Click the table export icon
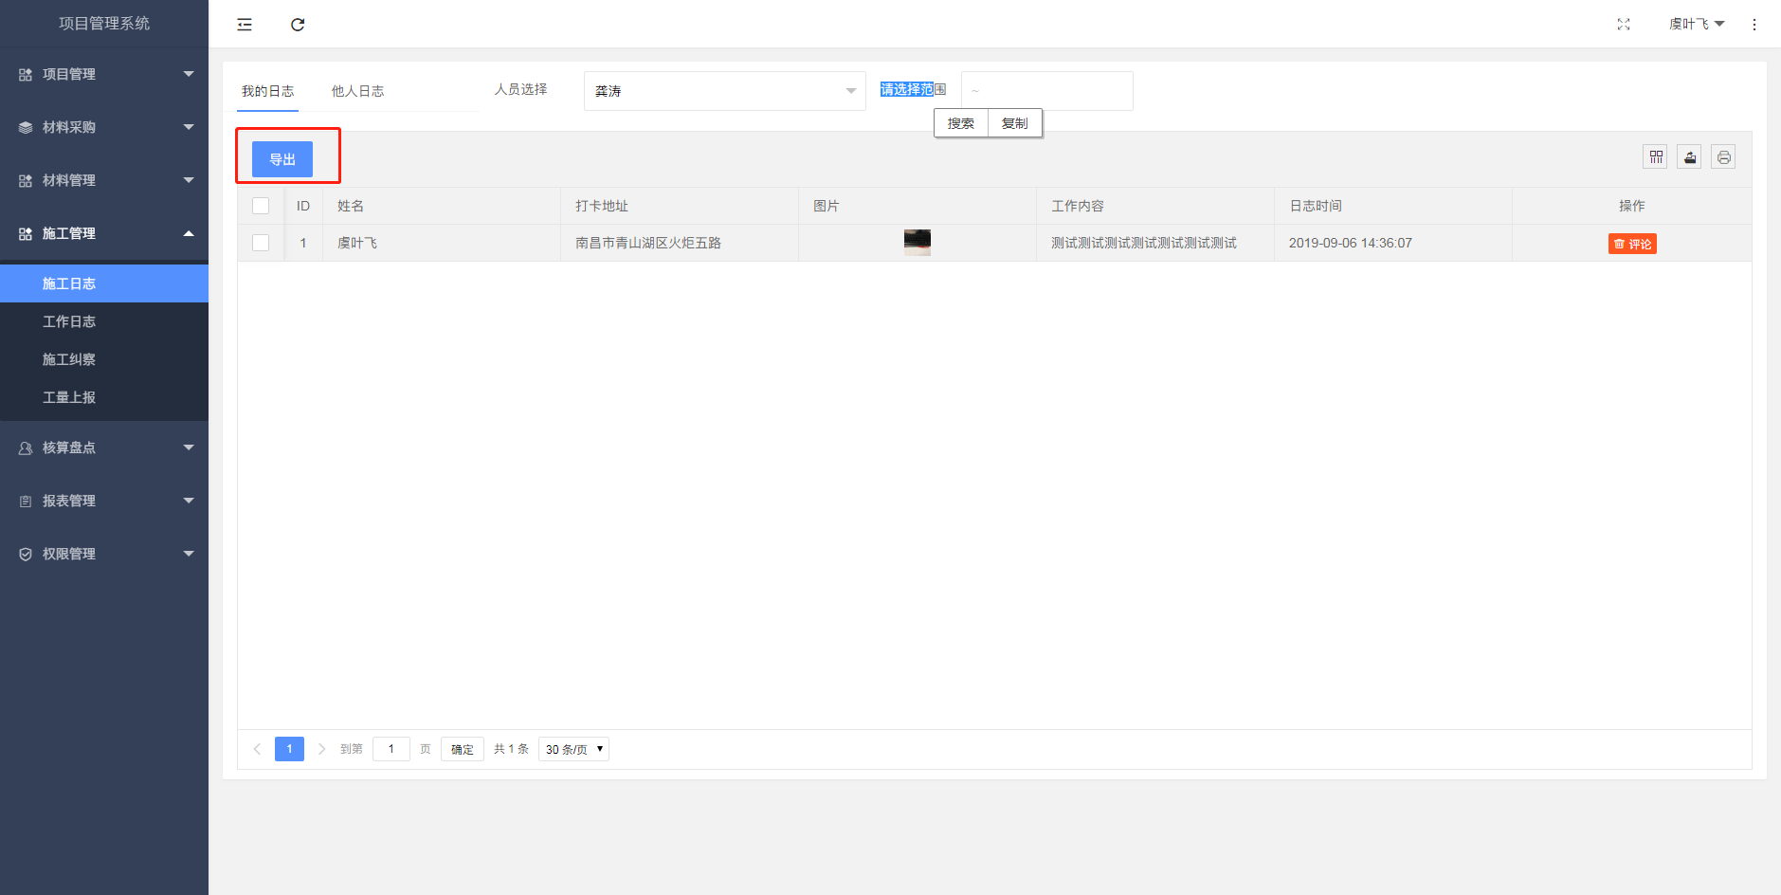Viewport: 1781px width, 895px height. [1690, 157]
